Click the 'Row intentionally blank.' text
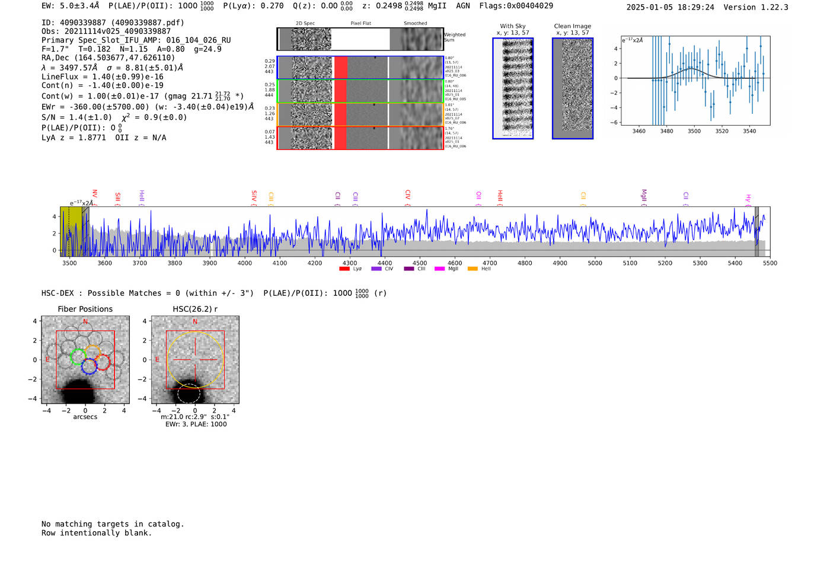 point(97,533)
